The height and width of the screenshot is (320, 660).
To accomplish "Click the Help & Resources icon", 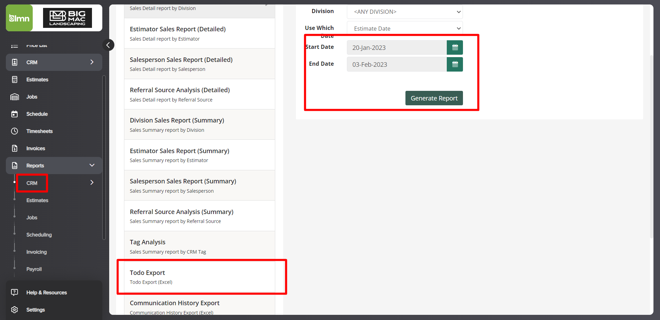I will point(14,292).
